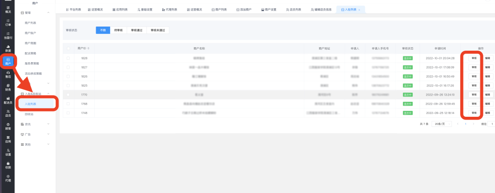The width and height of the screenshot is (495, 193).
Task: Open the 权限 sidebar icon
Action: (8, 165)
